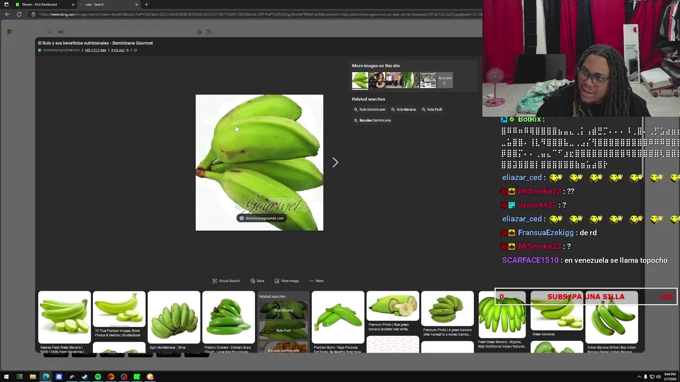Open the More options menu under image

pyautogui.click(x=316, y=281)
